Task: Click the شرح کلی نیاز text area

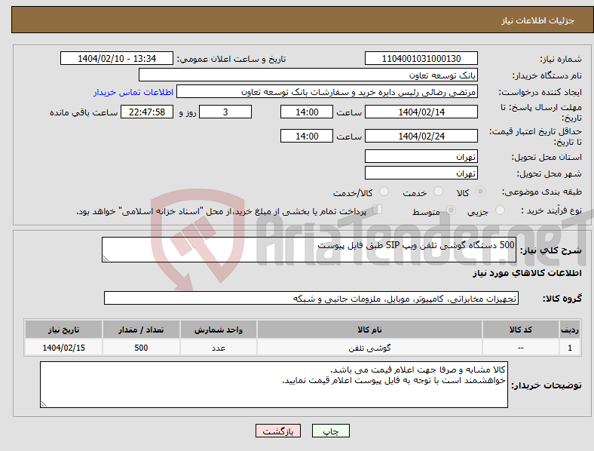Action: (x=309, y=250)
